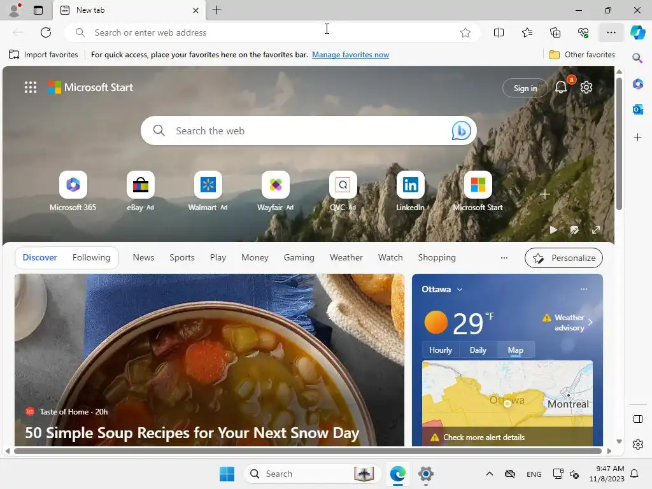652x489 pixels.
Task: Open the weather card options menu
Action: click(x=584, y=289)
